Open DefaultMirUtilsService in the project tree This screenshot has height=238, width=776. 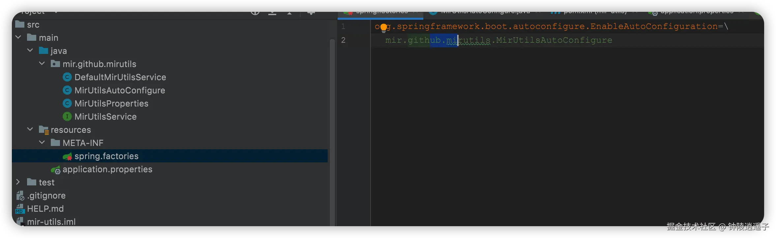(120, 77)
